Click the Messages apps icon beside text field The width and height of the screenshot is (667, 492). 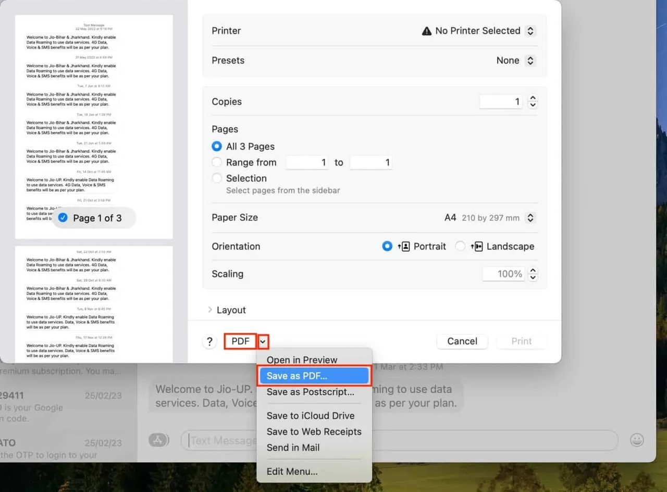click(159, 440)
